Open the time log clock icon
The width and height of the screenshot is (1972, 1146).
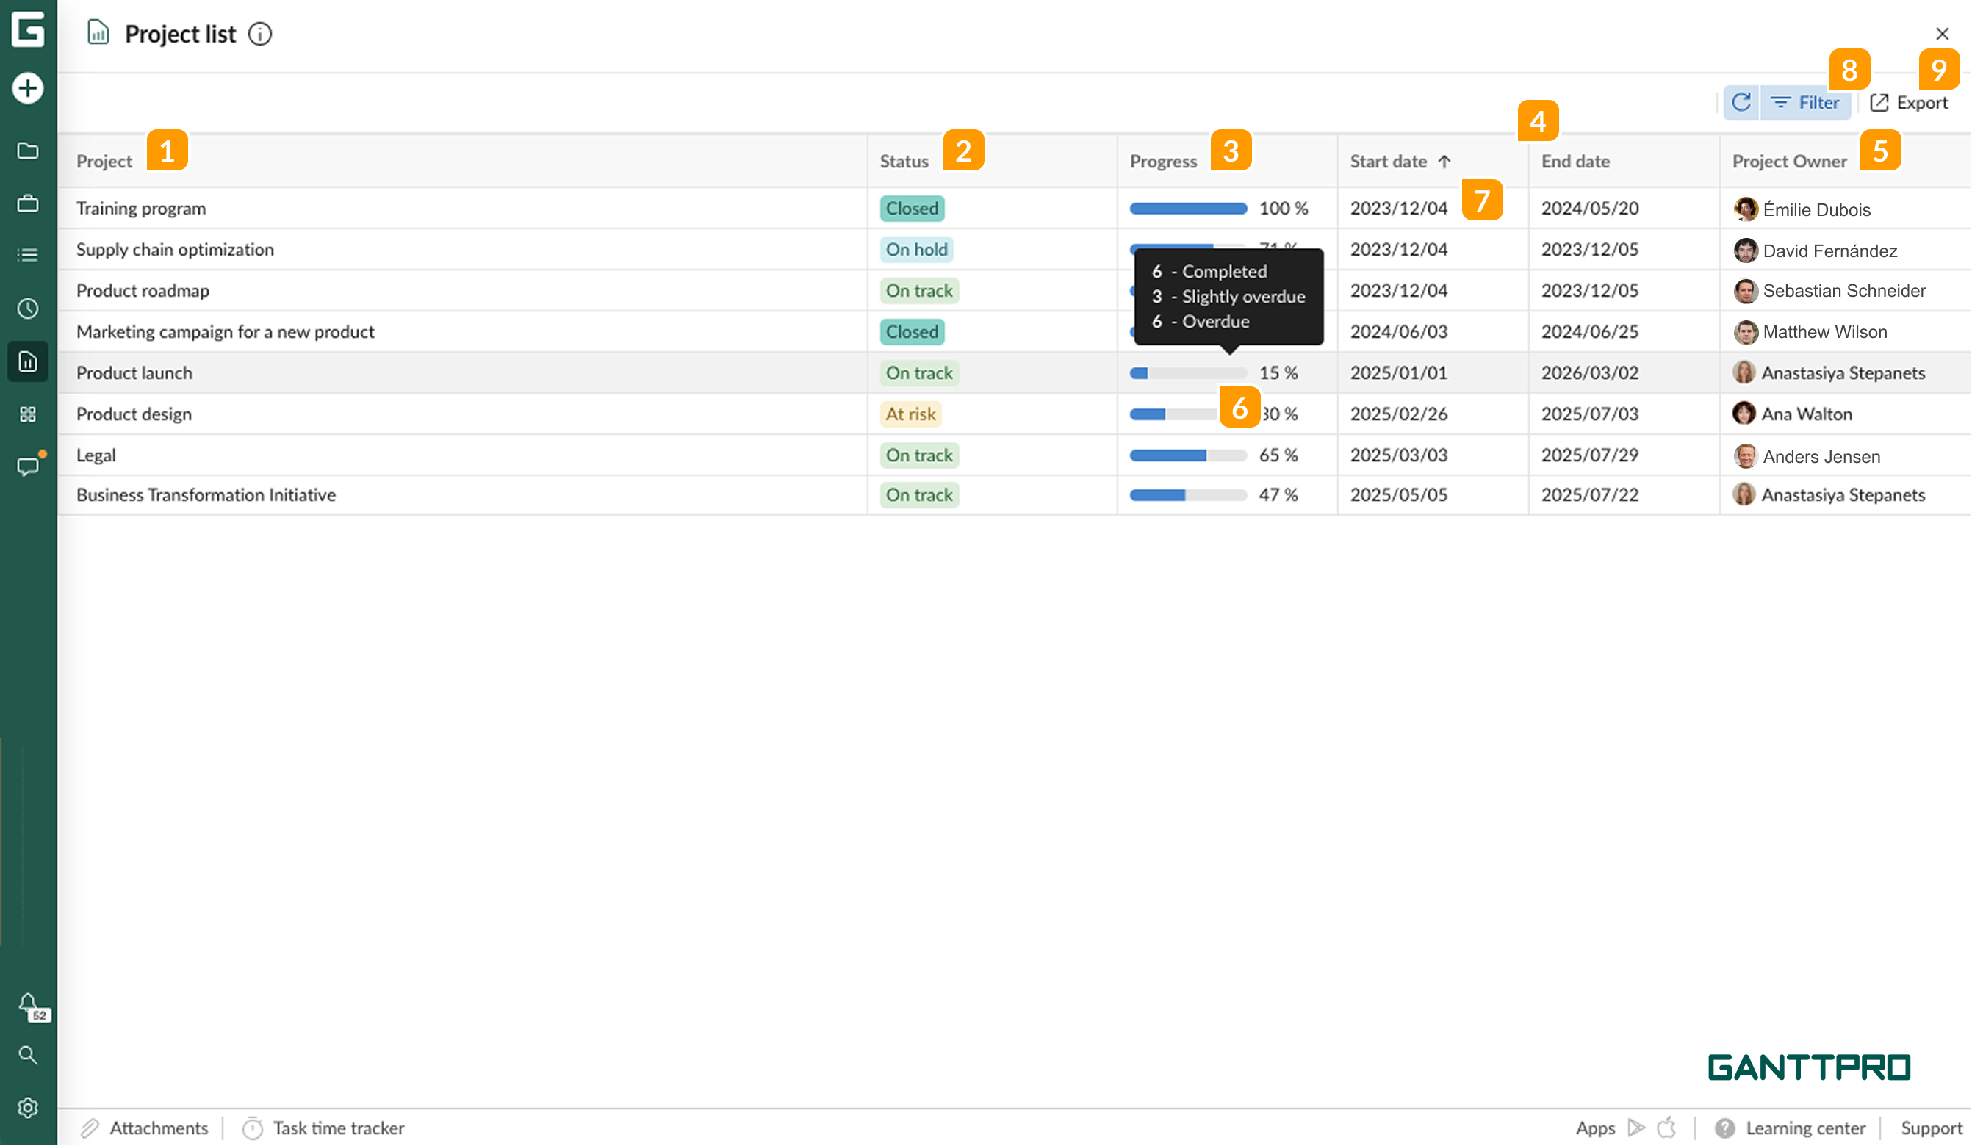28,309
